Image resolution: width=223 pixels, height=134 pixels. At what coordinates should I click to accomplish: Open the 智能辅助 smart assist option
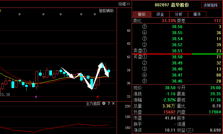(106, 11)
